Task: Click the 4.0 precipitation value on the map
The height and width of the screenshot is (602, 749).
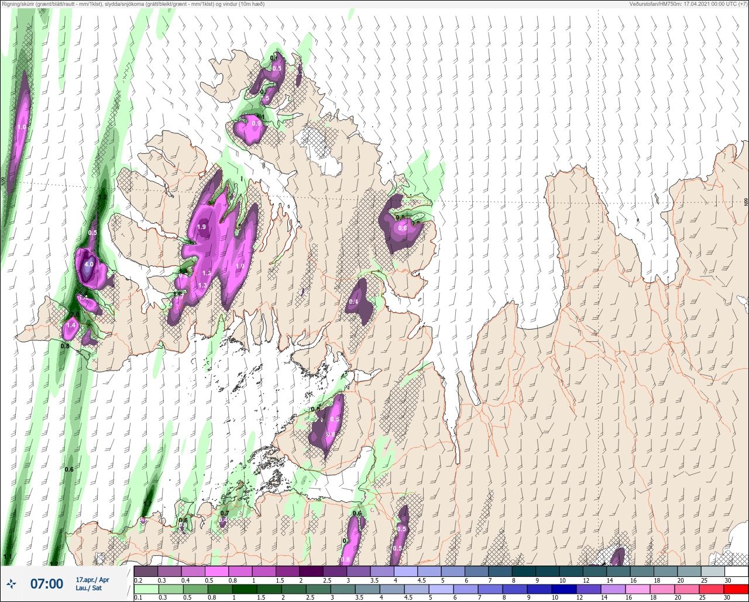Action: coord(89,264)
